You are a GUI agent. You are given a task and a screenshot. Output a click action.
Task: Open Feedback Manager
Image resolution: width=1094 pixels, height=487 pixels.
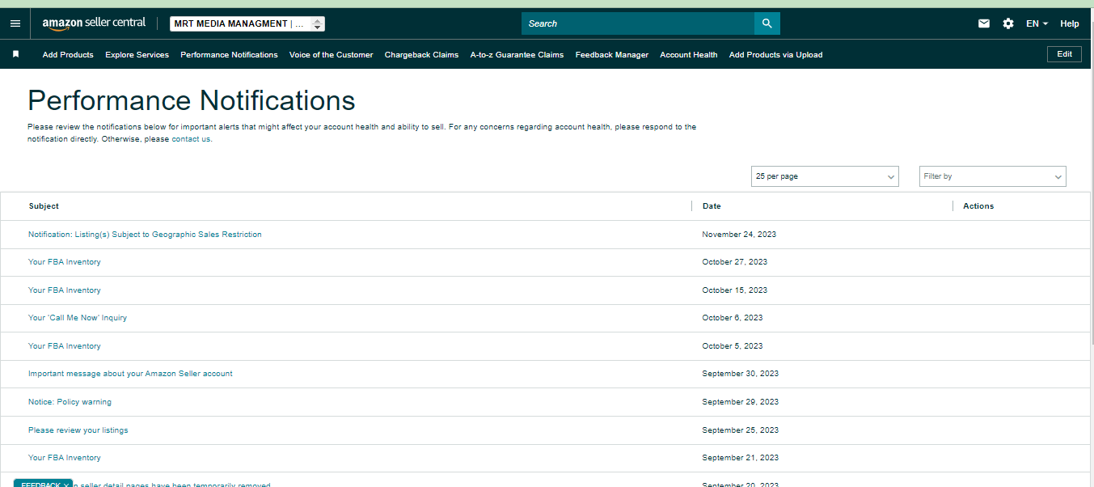612,55
